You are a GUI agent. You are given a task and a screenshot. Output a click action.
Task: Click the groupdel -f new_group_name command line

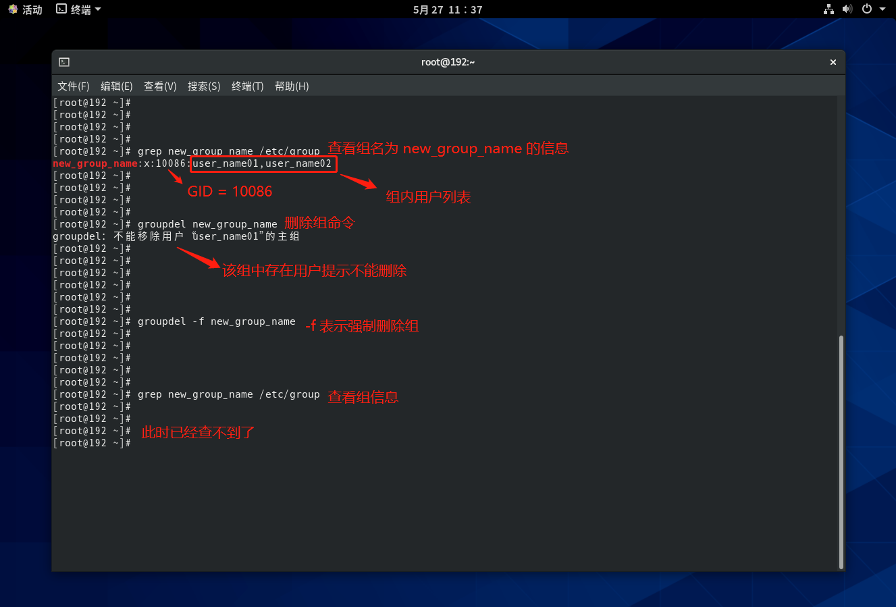click(x=216, y=322)
